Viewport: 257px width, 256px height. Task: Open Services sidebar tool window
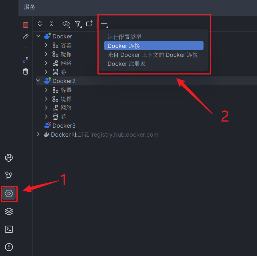point(9,193)
